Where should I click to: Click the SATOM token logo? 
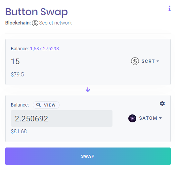[x=132, y=118]
